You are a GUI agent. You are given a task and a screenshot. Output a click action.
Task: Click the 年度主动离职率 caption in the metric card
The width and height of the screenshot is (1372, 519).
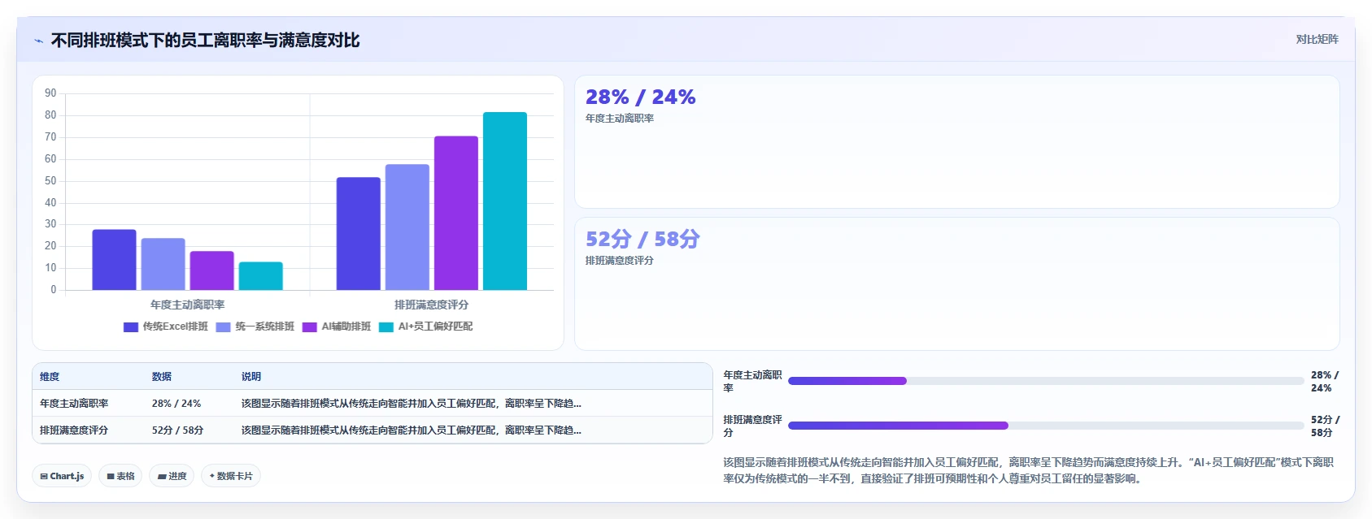pyautogui.click(x=620, y=119)
